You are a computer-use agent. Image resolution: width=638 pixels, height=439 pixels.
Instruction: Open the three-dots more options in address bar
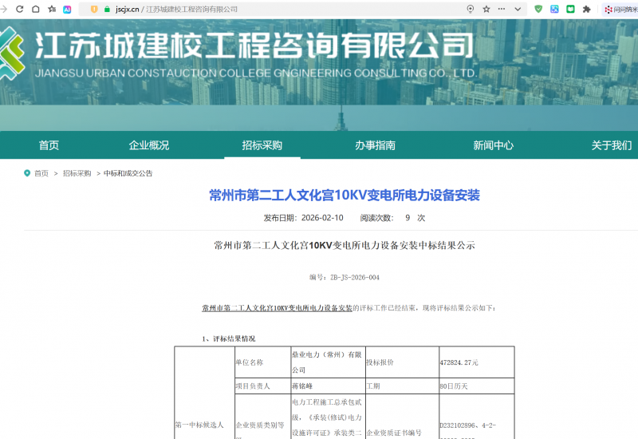tap(502, 9)
